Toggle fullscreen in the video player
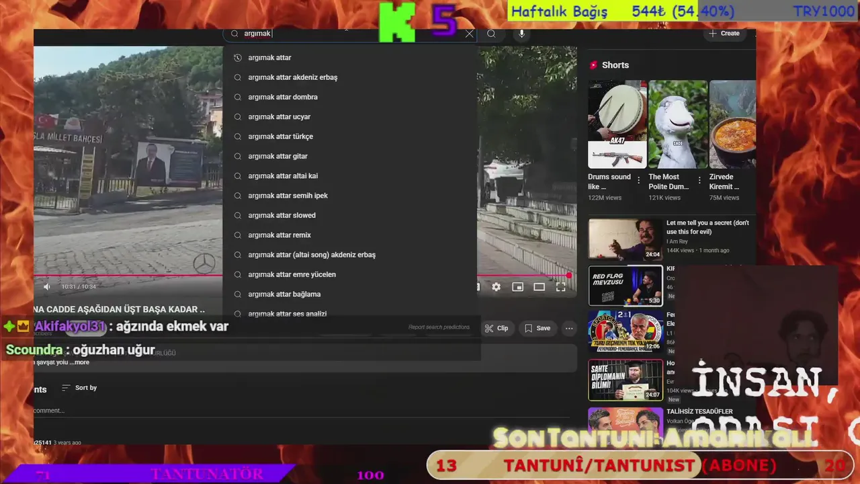860x484 pixels. click(560, 287)
